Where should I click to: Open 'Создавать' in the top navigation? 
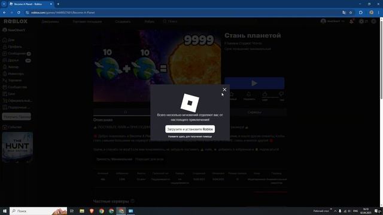tap(123, 21)
